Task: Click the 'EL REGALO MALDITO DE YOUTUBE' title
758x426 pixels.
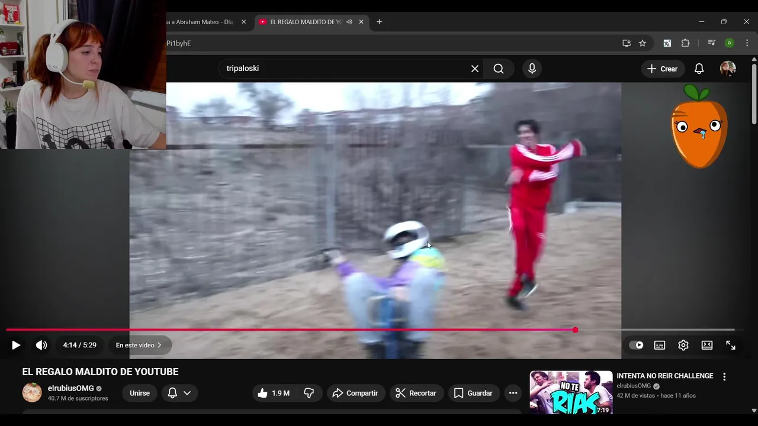Action: (x=100, y=372)
